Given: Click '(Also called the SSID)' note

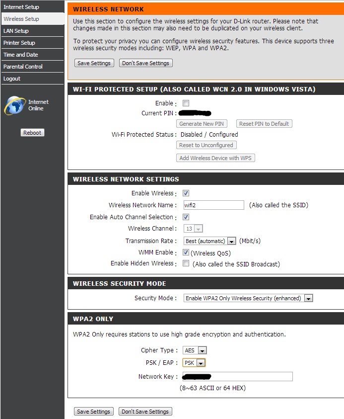Looking at the screenshot, I should click(x=278, y=205).
